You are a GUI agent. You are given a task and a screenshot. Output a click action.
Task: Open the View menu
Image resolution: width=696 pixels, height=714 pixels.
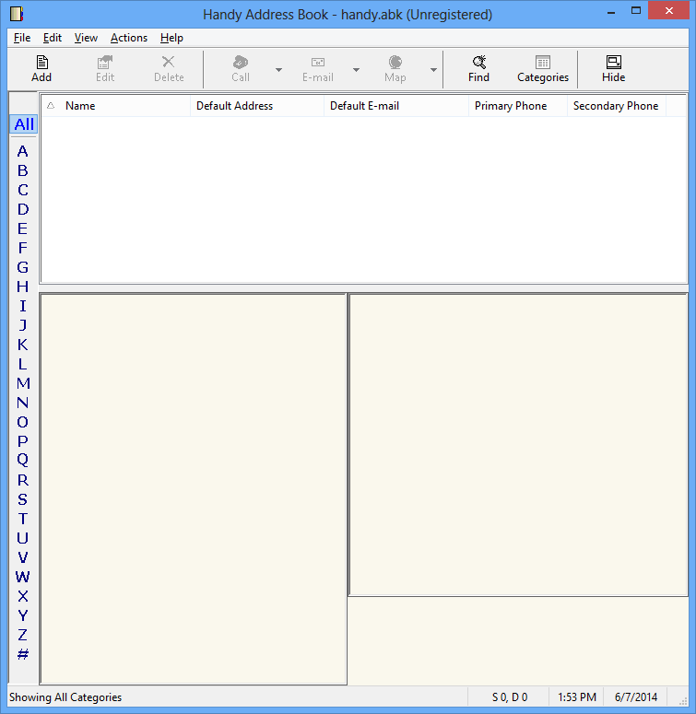(86, 38)
